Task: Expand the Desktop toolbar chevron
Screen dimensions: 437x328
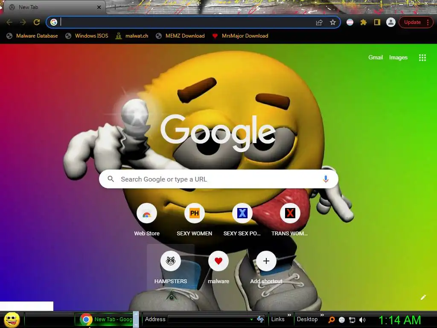Action: point(322,315)
